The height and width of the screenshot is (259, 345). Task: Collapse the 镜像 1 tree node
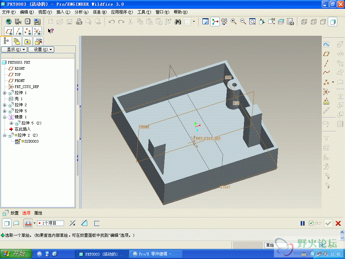(x=4, y=117)
